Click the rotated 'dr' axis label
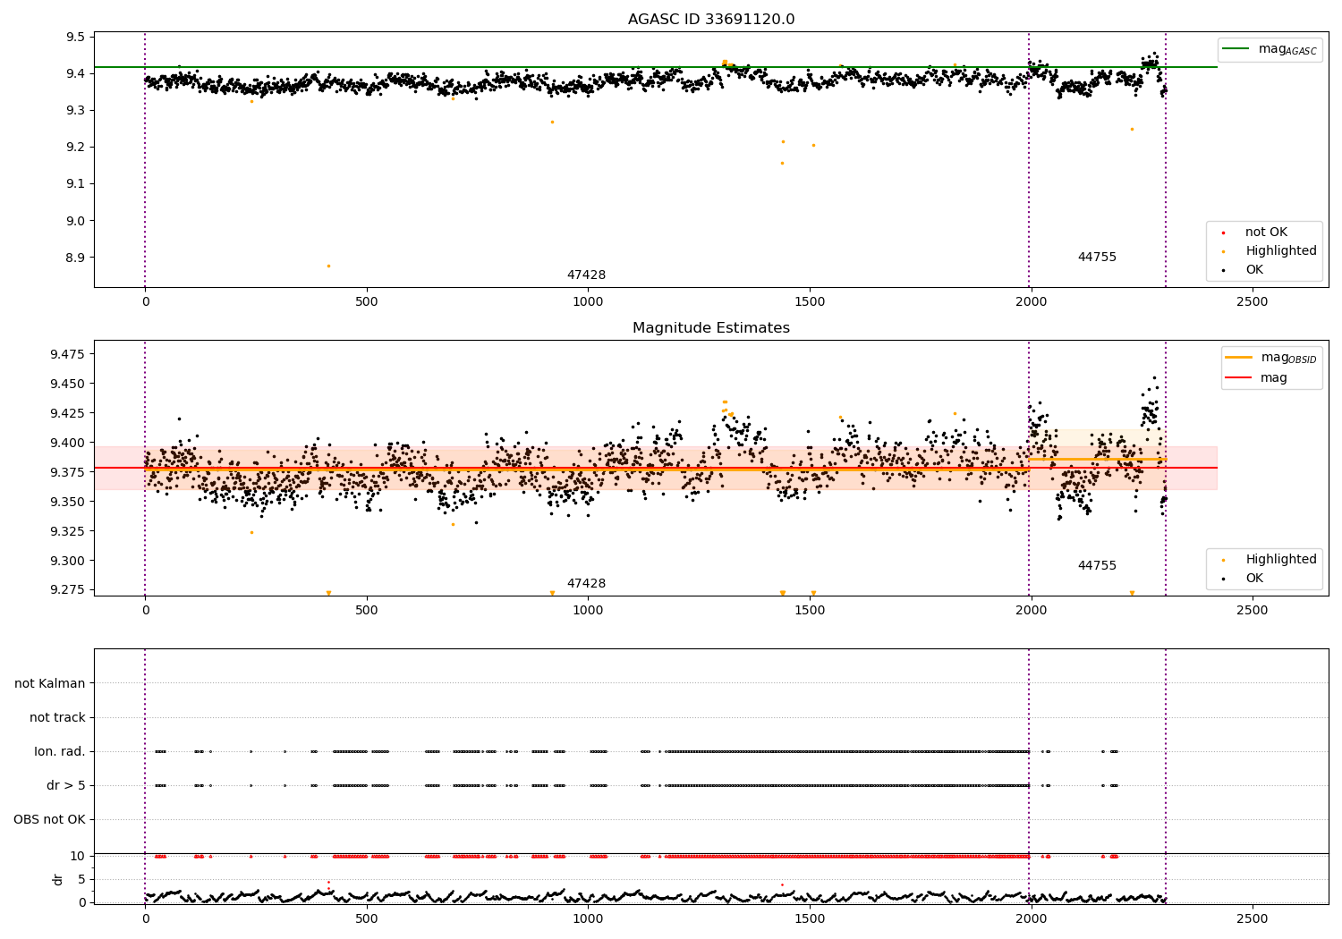1342x939 pixels. point(58,879)
